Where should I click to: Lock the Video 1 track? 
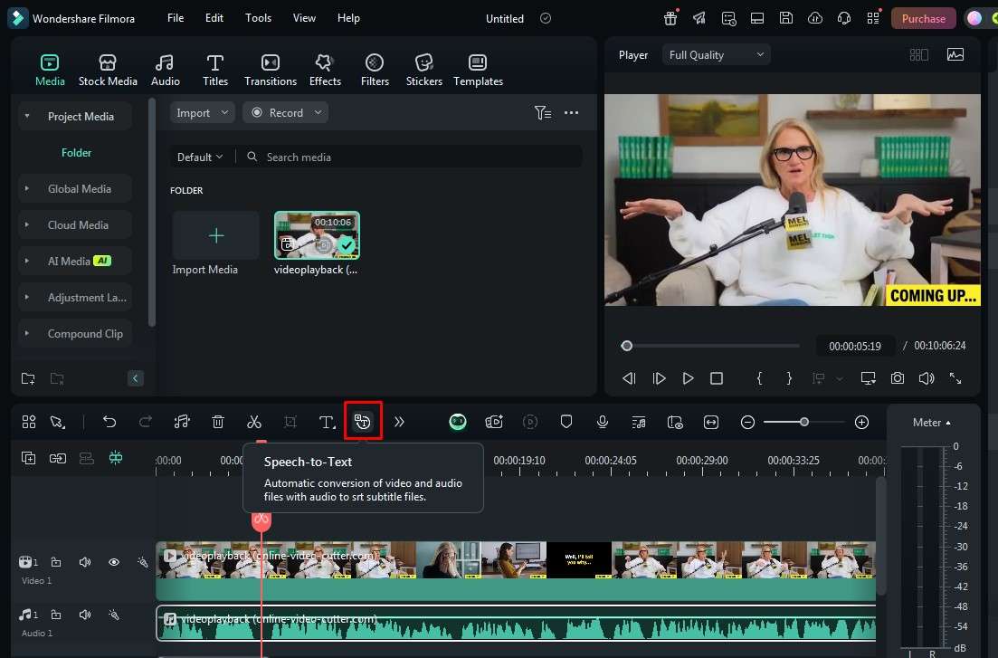click(56, 562)
